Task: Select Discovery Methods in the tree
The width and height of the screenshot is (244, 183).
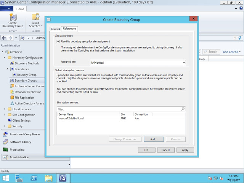Action: click(27, 63)
